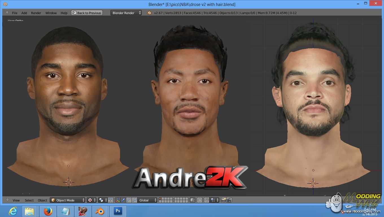Click the Blender logo in info header

coord(149,13)
